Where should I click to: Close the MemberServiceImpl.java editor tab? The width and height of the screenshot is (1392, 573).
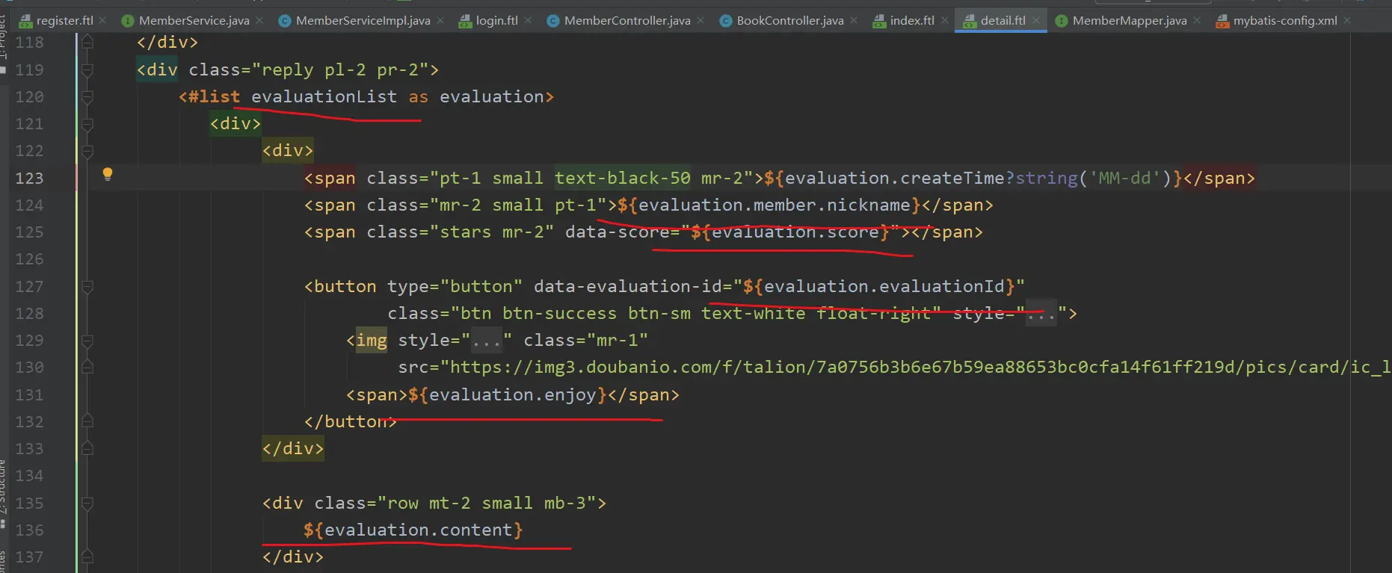coord(440,20)
